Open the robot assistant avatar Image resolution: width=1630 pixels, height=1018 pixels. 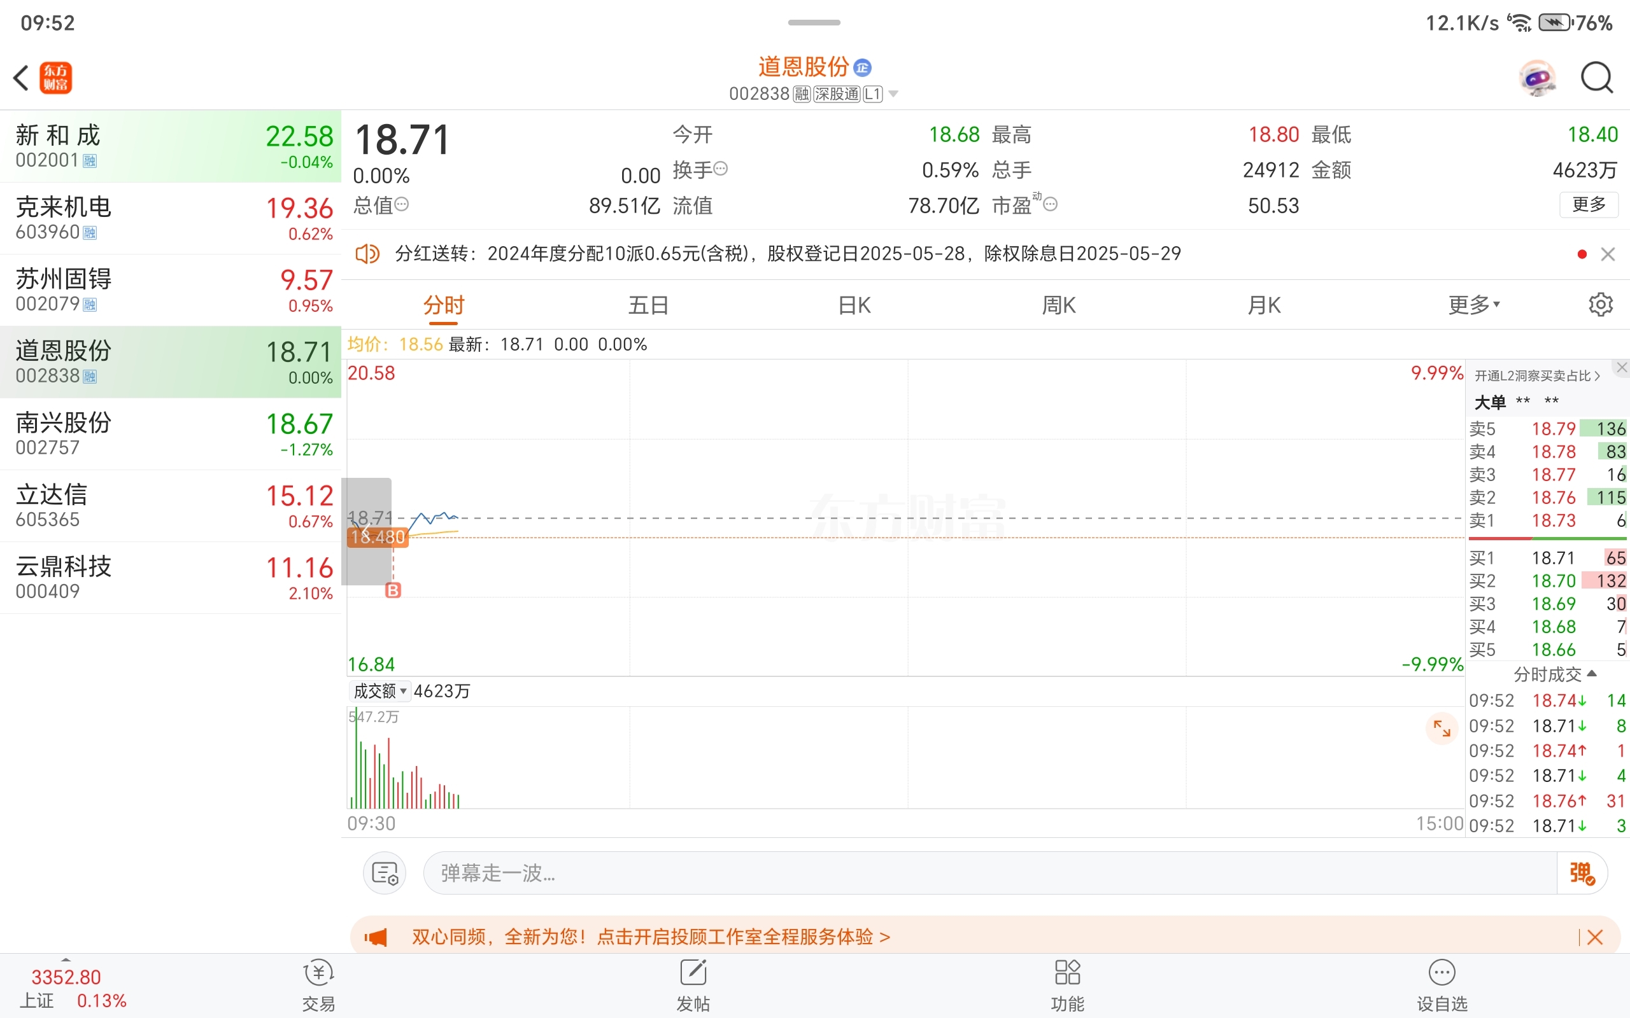click(x=1537, y=78)
